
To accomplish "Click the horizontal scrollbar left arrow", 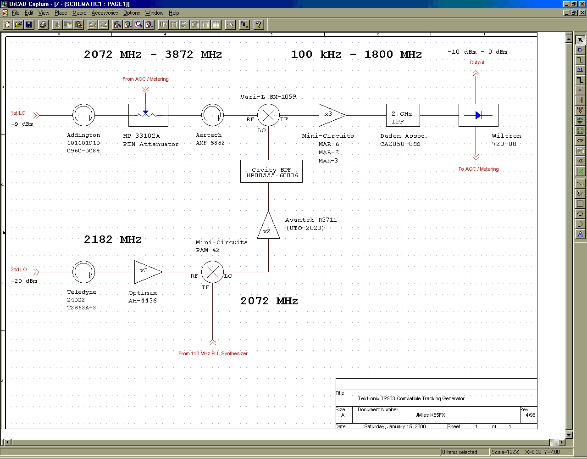I will pos(8,442).
